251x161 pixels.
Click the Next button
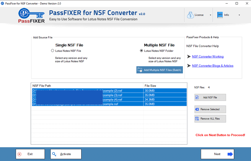[x=217, y=154]
